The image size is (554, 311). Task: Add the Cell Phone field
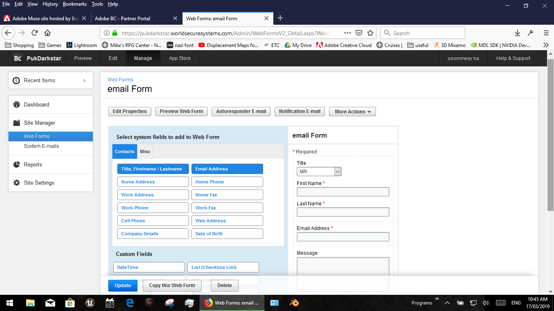[153, 221]
